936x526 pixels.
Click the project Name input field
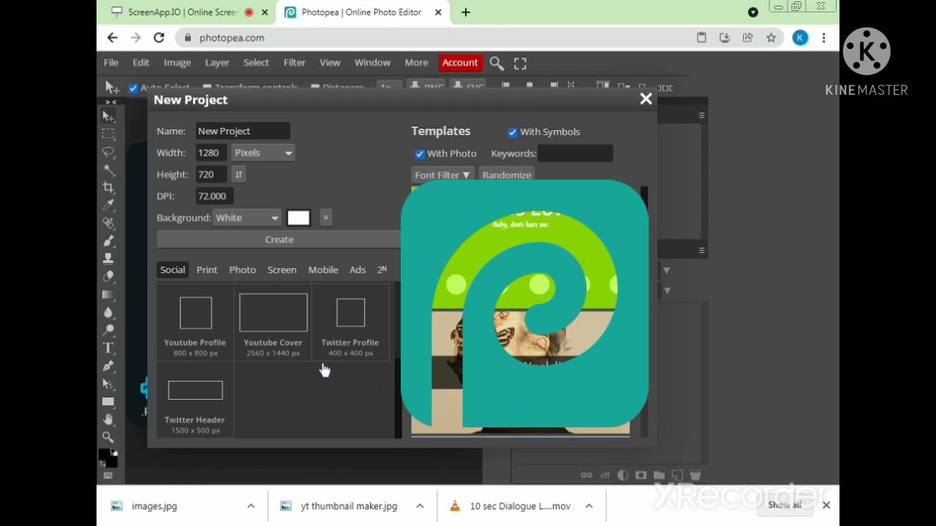pos(243,131)
